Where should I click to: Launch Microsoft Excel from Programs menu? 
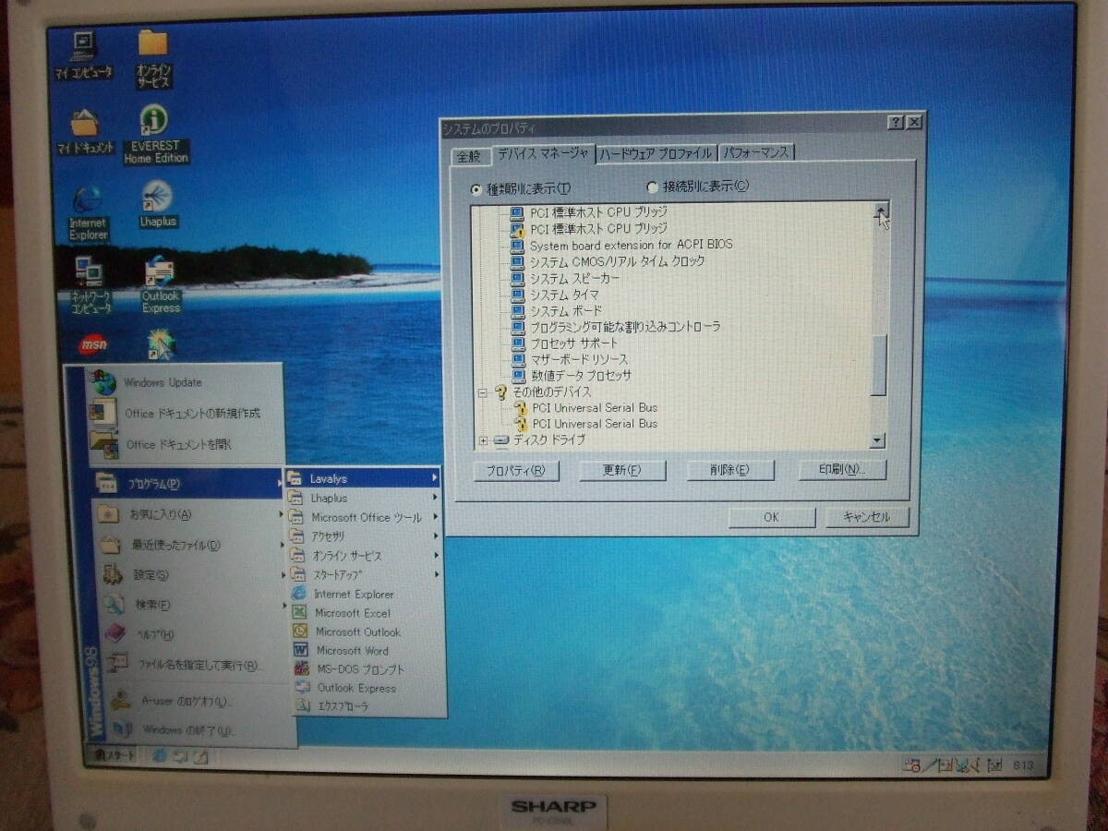(x=352, y=613)
